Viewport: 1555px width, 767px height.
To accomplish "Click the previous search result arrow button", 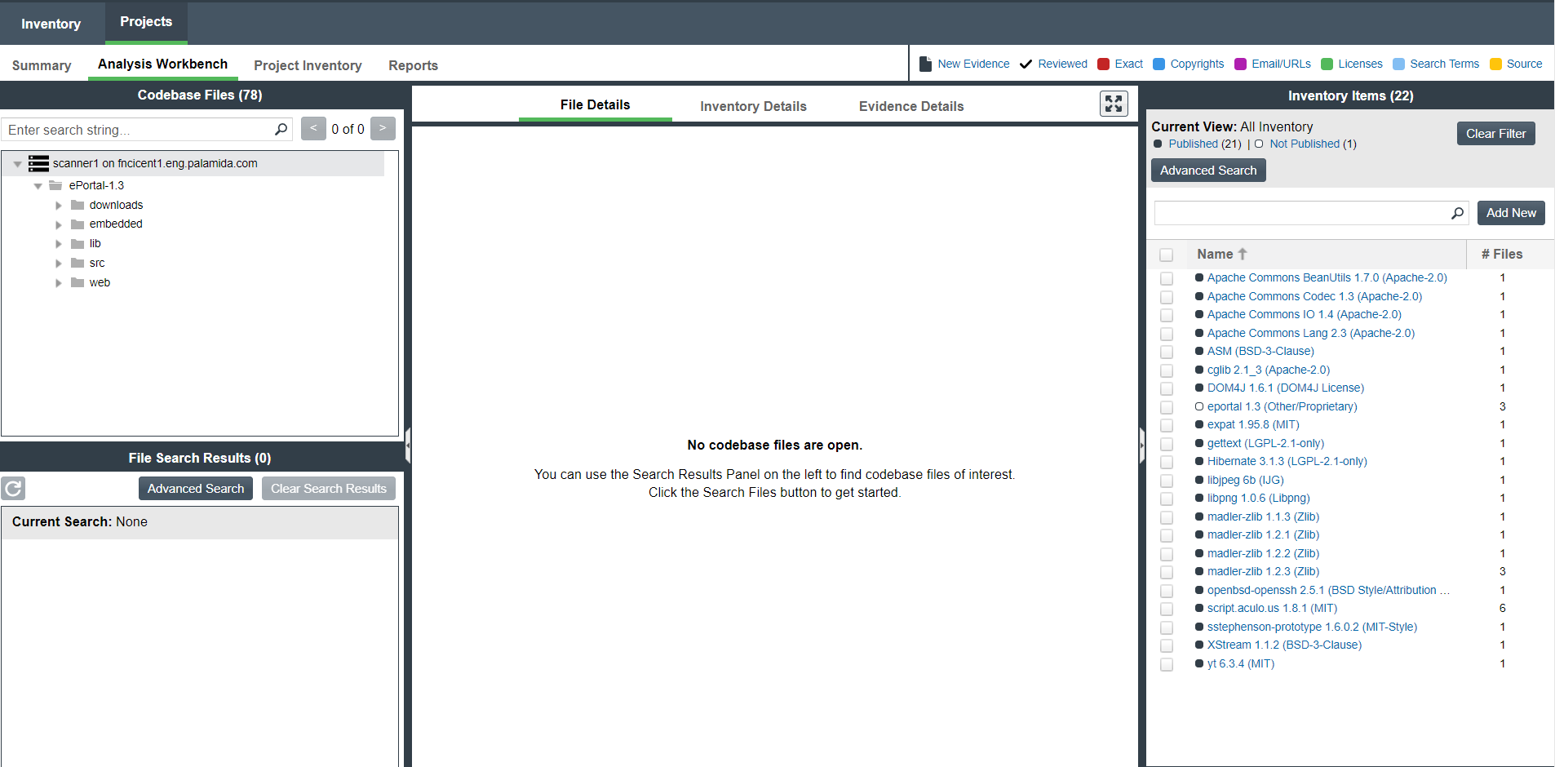I will [313, 129].
